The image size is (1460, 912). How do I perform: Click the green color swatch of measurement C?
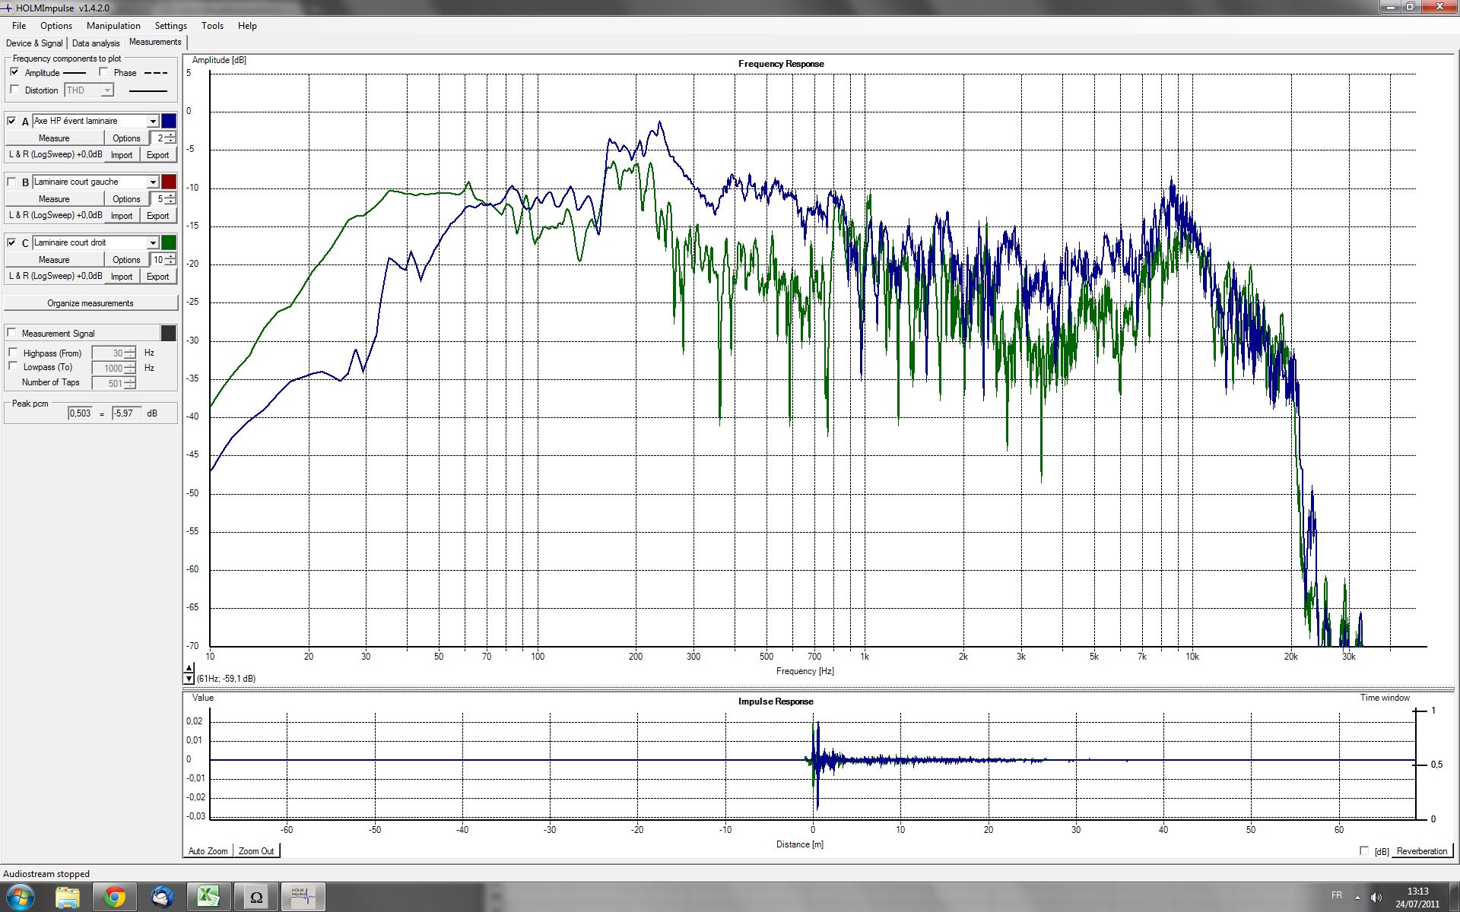coord(169,242)
